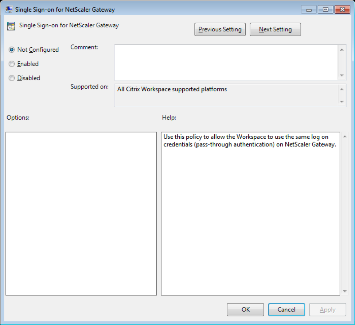Click the title bar window icon
The image size is (355, 325).
click(x=9, y=9)
